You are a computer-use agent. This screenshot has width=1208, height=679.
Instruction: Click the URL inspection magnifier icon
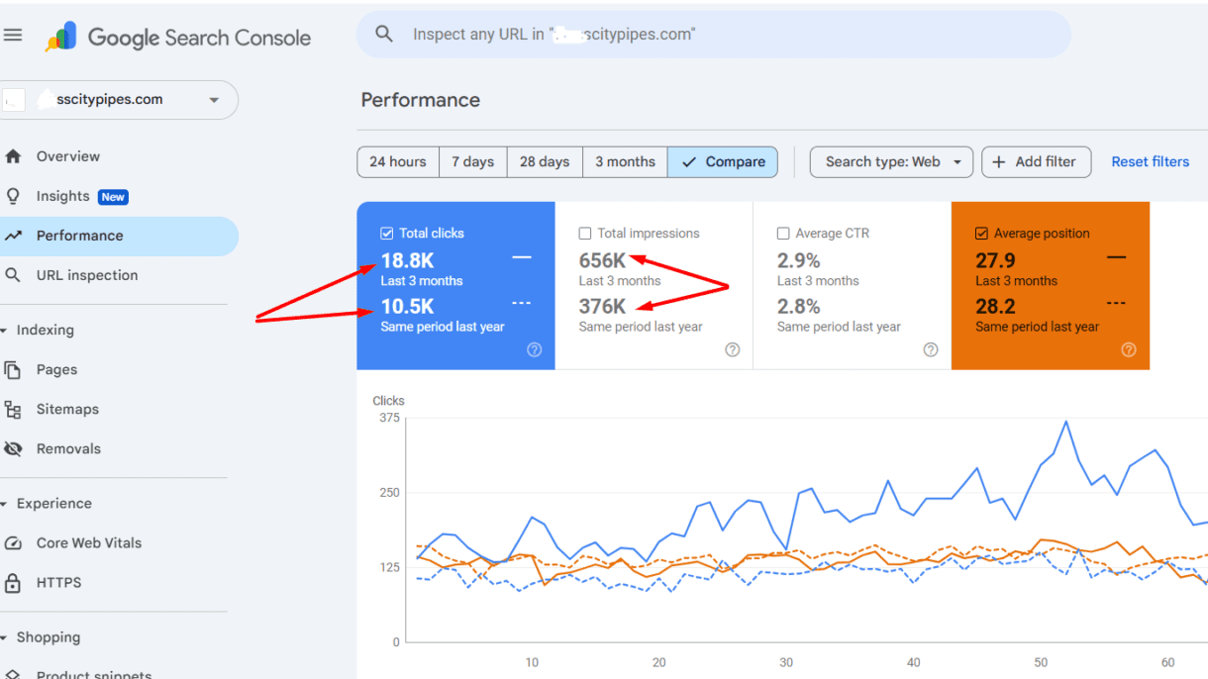pyautogui.click(x=13, y=275)
